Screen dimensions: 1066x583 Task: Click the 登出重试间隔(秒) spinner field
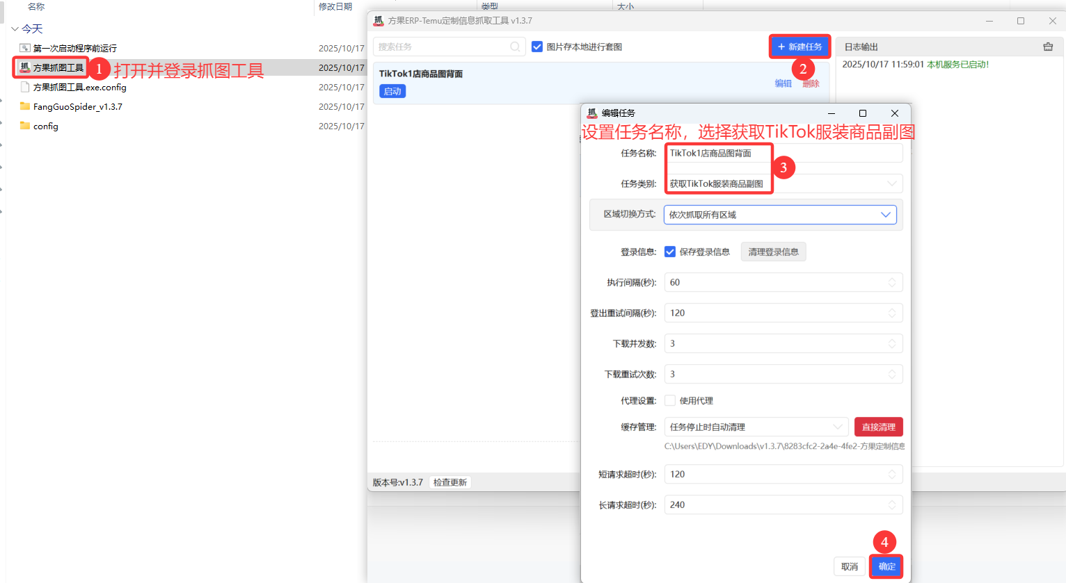click(x=783, y=313)
